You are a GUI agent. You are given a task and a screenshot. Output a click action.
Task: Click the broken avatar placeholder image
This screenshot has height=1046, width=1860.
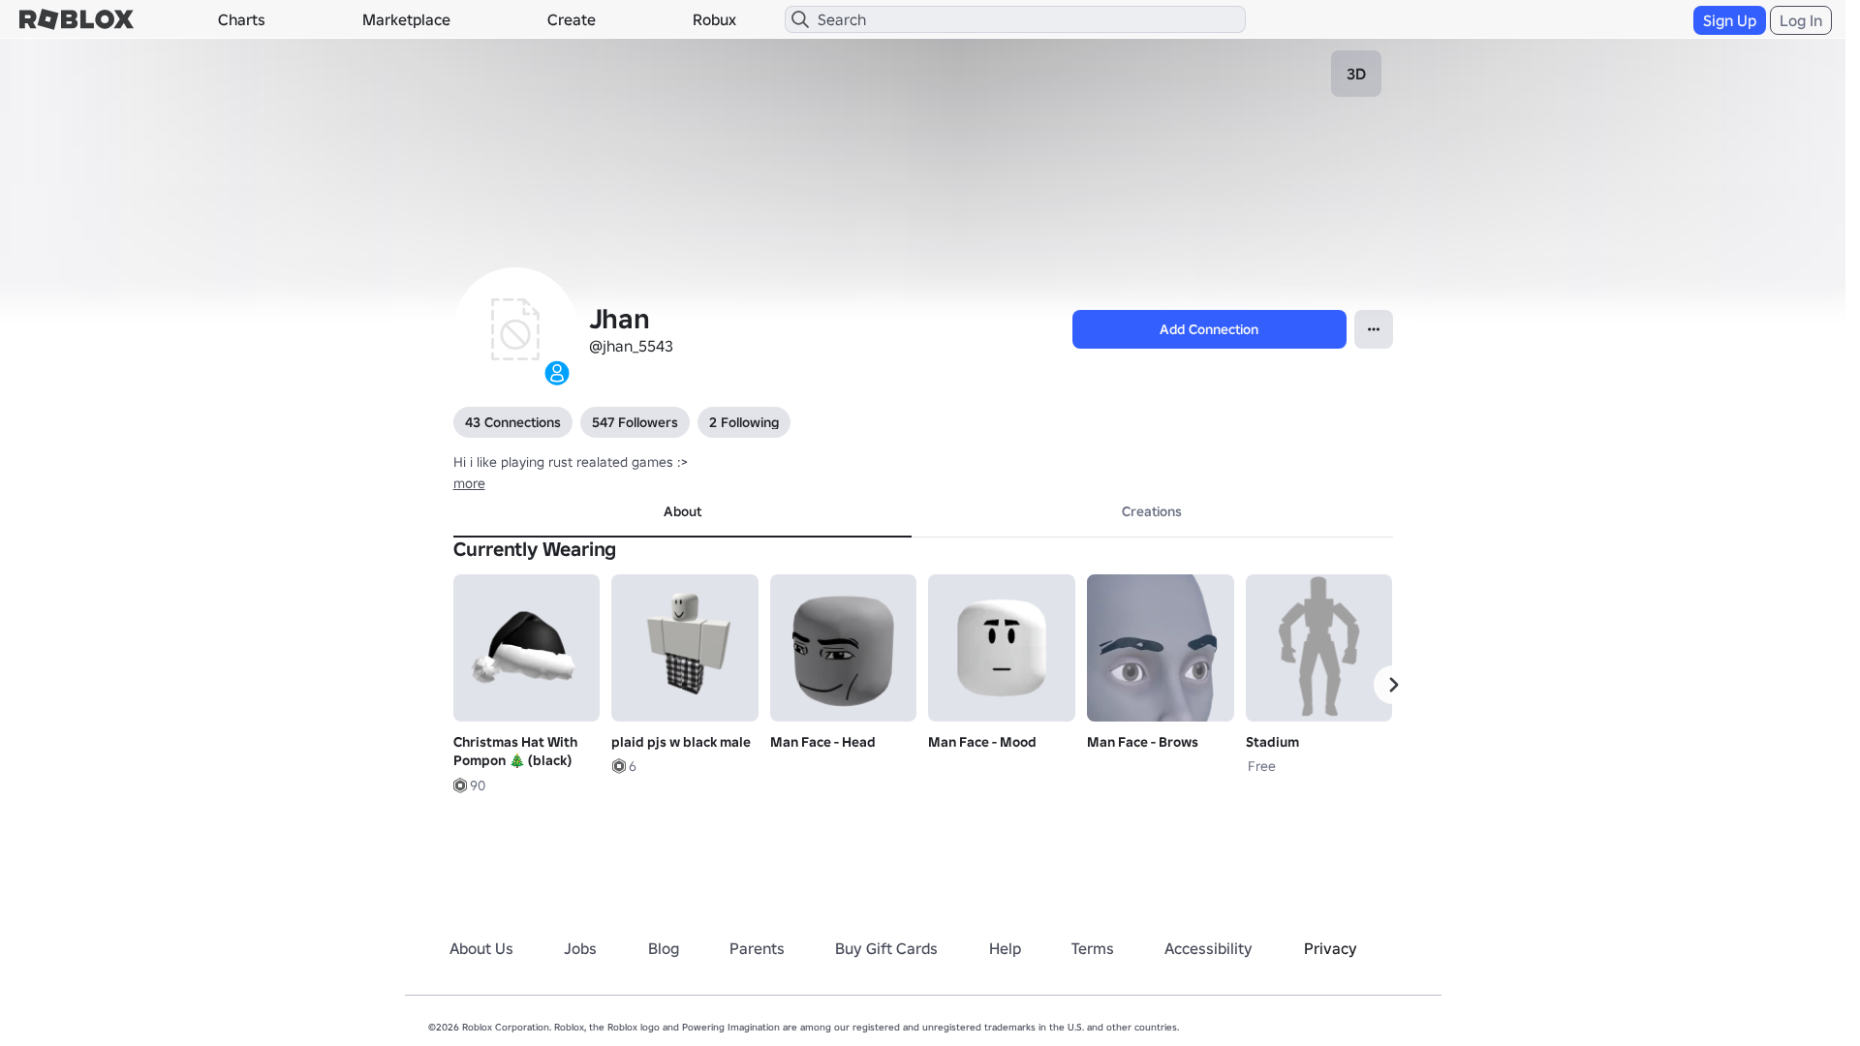coord(514,329)
